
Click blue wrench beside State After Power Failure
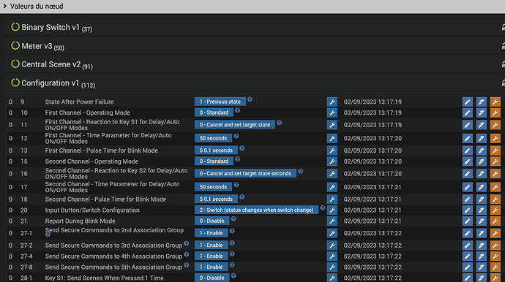point(332,102)
